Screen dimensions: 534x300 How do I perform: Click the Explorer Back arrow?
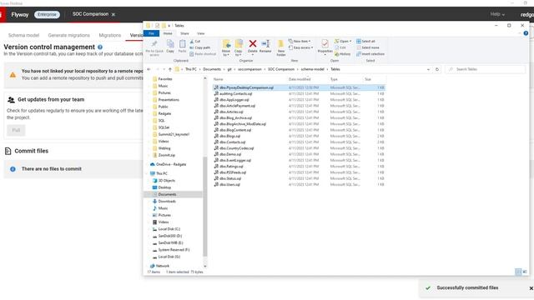(x=149, y=69)
